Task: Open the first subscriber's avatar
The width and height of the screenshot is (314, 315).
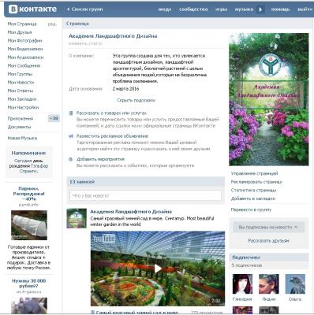Action: 242,284
